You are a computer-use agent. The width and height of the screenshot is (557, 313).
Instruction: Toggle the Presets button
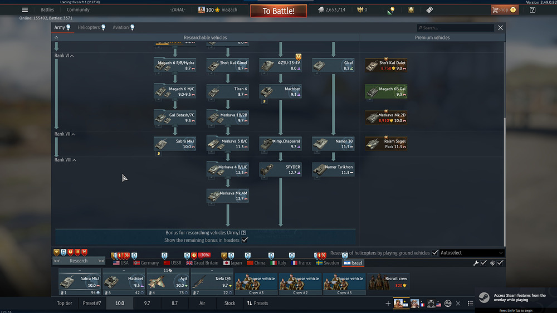coord(257,304)
